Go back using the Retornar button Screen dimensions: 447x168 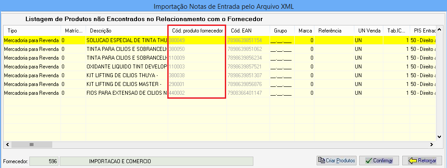[x=422, y=161]
